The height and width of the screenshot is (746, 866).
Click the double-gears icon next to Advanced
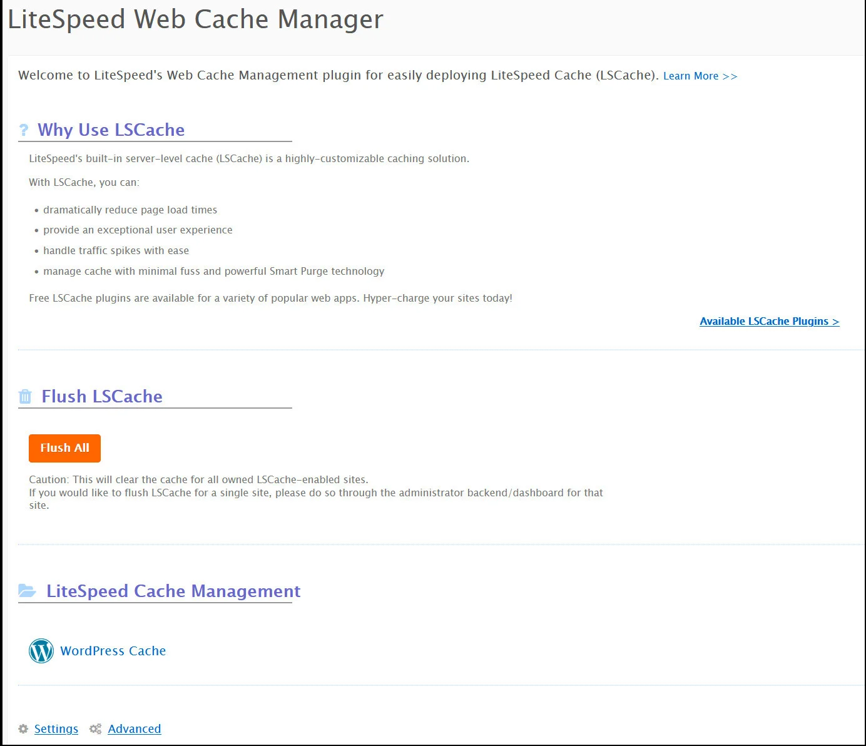click(95, 729)
